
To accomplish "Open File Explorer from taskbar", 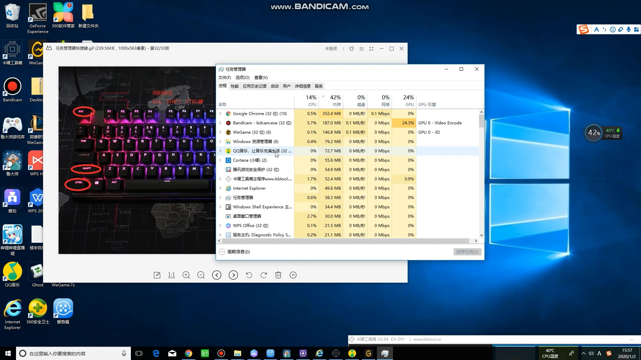I will pos(237,353).
